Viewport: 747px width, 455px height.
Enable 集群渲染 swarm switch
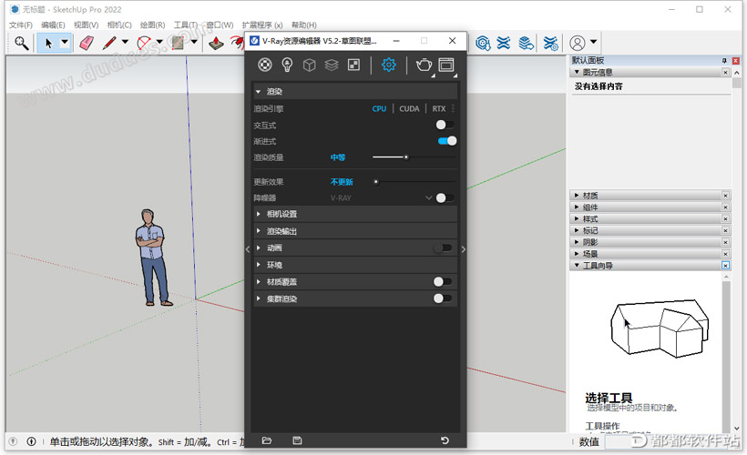point(443,298)
